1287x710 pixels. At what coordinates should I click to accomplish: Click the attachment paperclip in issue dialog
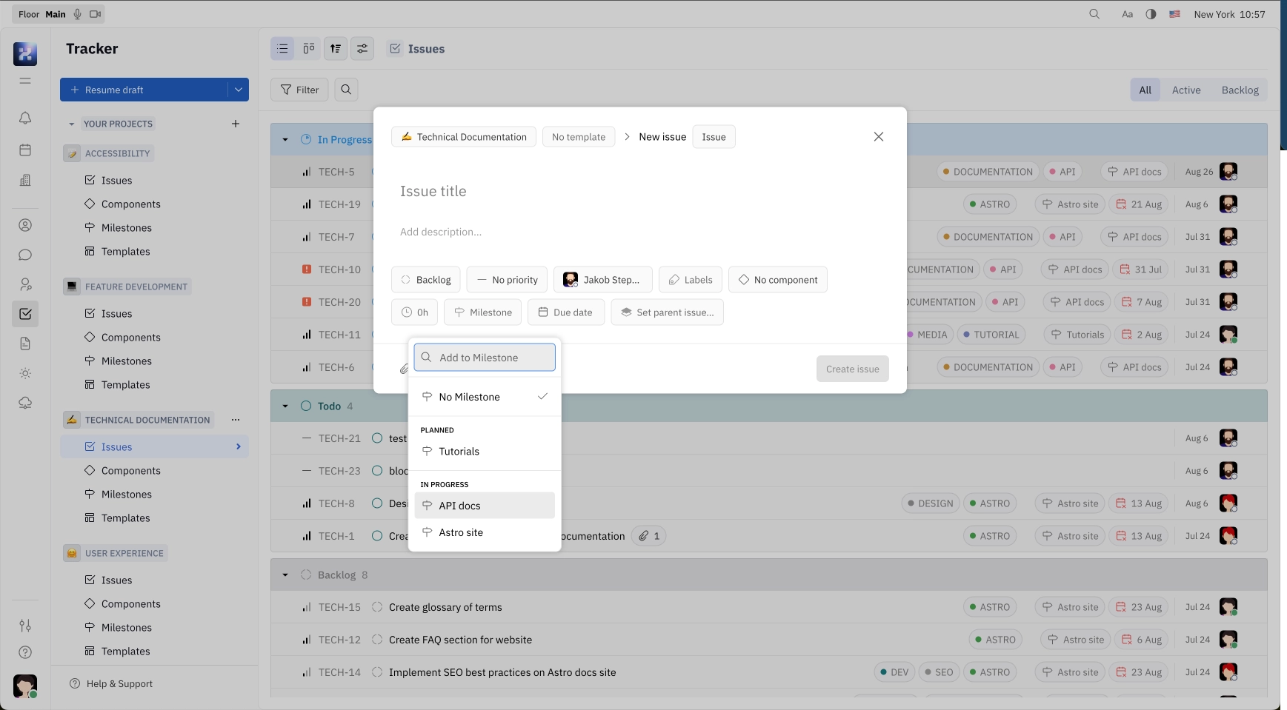click(404, 369)
